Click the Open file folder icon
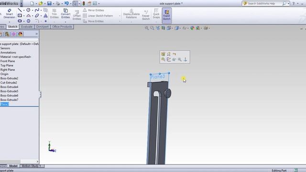The image size is (306, 172). pos(41,3)
